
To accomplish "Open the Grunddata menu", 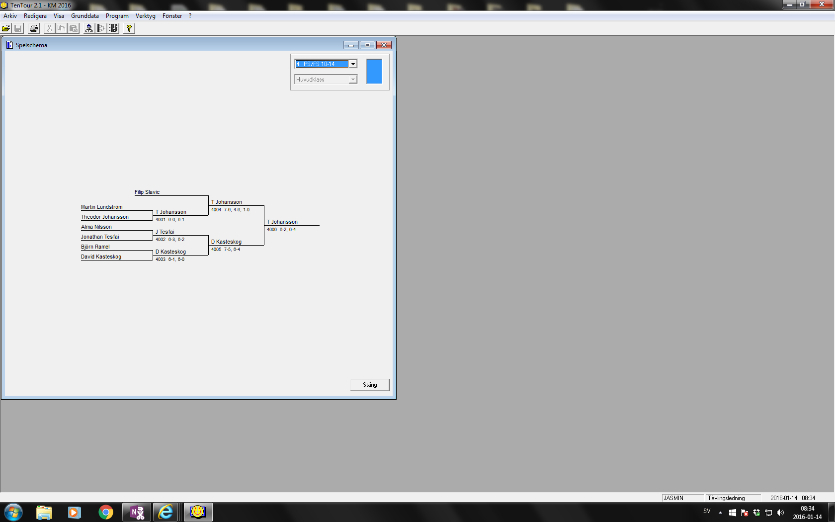I will pyautogui.click(x=84, y=16).
